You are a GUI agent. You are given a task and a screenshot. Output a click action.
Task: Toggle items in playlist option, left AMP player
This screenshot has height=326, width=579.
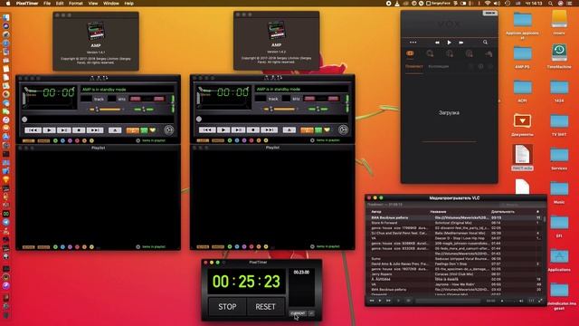[x=138, y=140]
